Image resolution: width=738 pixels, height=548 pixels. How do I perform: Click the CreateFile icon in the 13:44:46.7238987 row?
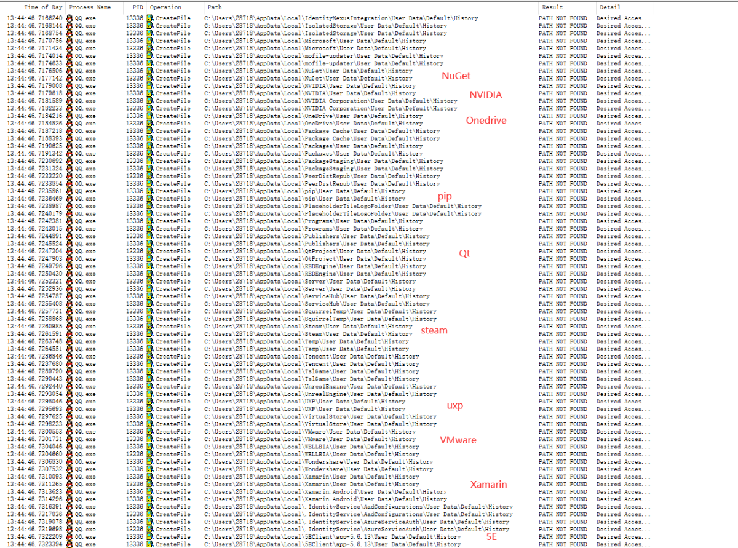pyautogui.click(x=150, y=206)
